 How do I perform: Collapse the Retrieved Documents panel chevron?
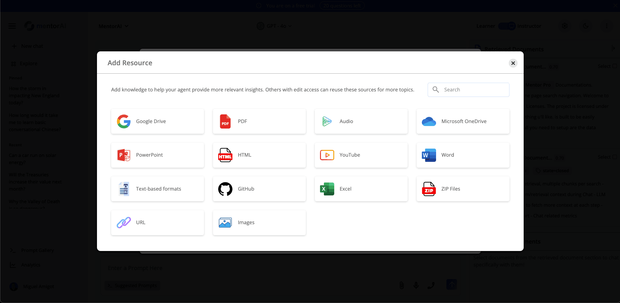coord(614,48)
